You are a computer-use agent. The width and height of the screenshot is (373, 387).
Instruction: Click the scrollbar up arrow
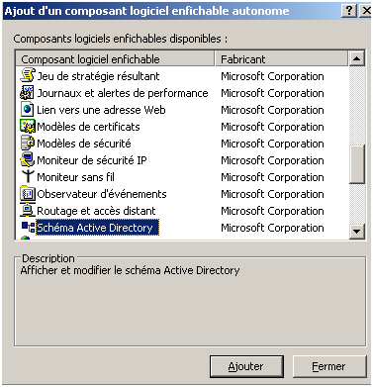(x=356, y=58)
